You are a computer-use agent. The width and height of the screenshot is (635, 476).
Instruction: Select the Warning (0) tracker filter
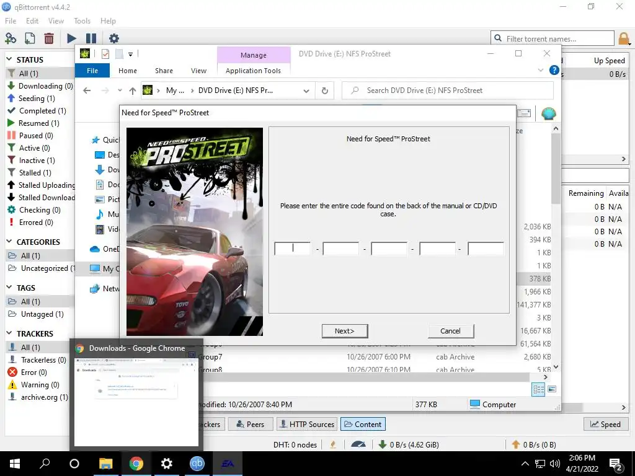pos(33,384)
